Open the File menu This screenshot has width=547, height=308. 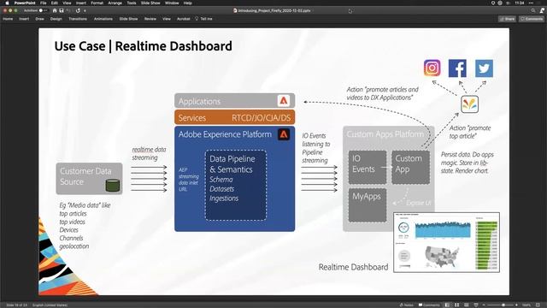point(44,3)
